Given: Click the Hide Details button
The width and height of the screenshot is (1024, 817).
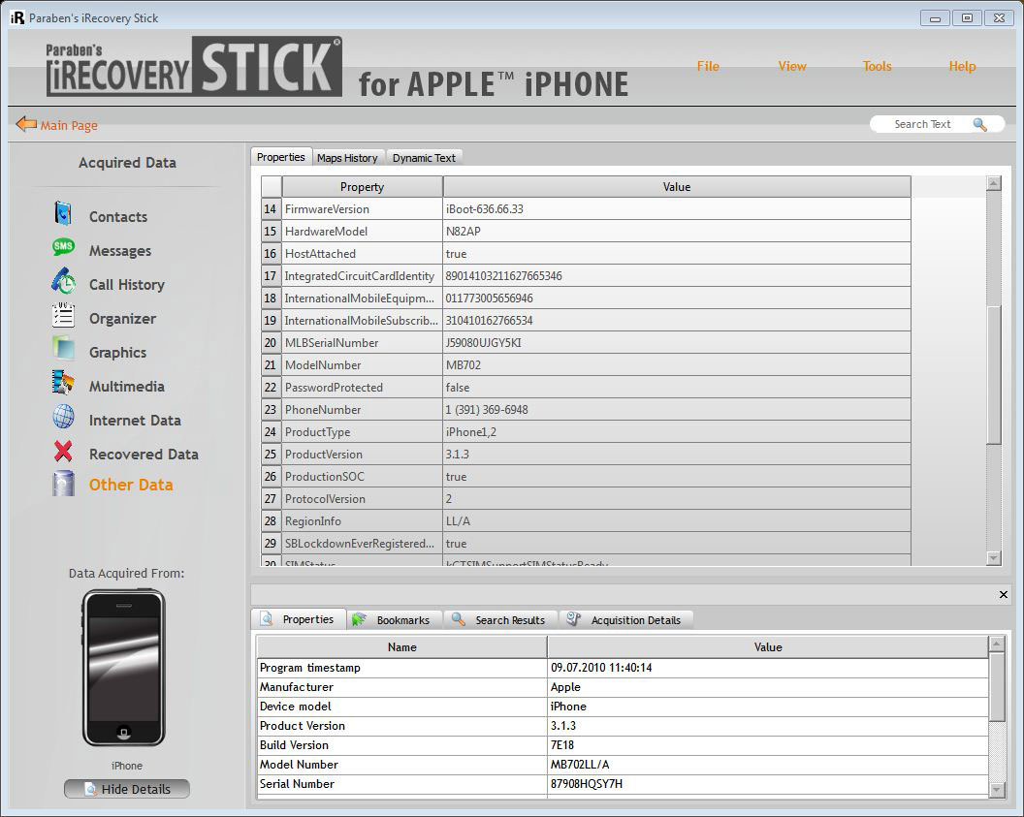Looking at the screenshot, I should point(127,789).
